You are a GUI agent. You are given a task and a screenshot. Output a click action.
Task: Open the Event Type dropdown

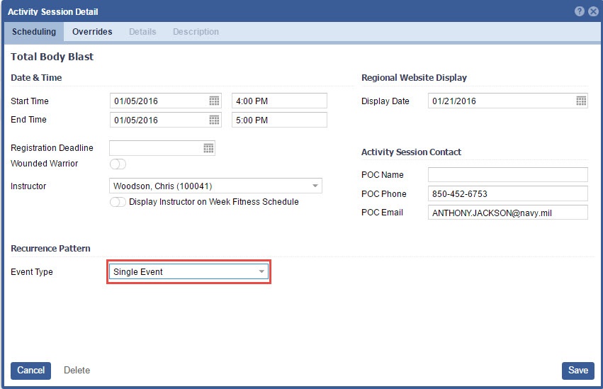point(261,272)
